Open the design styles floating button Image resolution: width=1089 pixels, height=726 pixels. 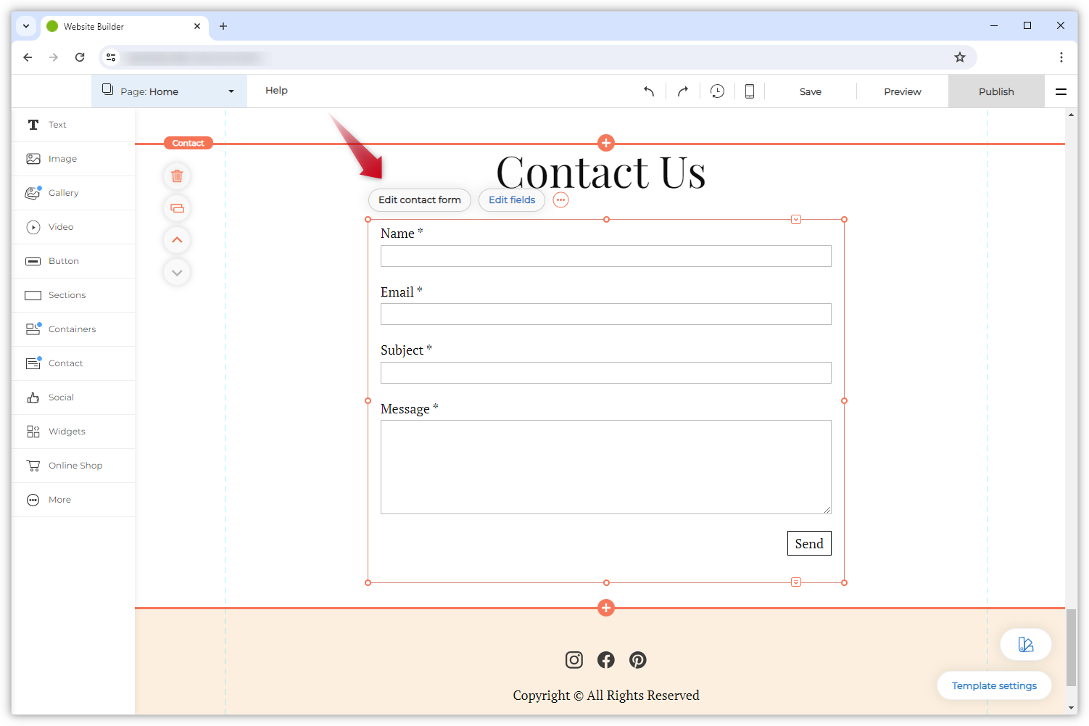point(1025,645)
